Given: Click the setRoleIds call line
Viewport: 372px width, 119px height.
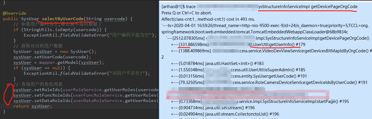Looking at the screenshot, I should click(86, 90).
